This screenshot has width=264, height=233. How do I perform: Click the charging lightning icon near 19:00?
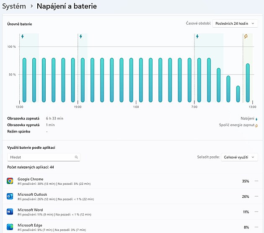pos(80,36)
